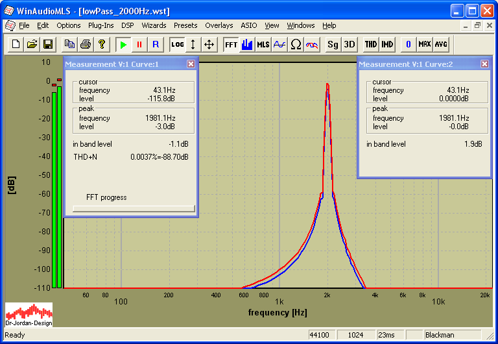Click the FFT progress bar
This screenshot has height=344, width=498.
click(x=134, y=208)
